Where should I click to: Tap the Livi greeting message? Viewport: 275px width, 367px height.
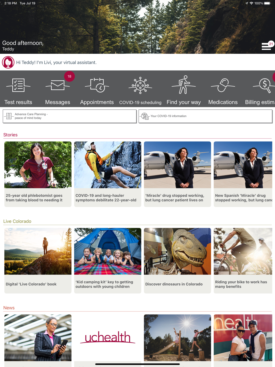click(x=56, y=62)
